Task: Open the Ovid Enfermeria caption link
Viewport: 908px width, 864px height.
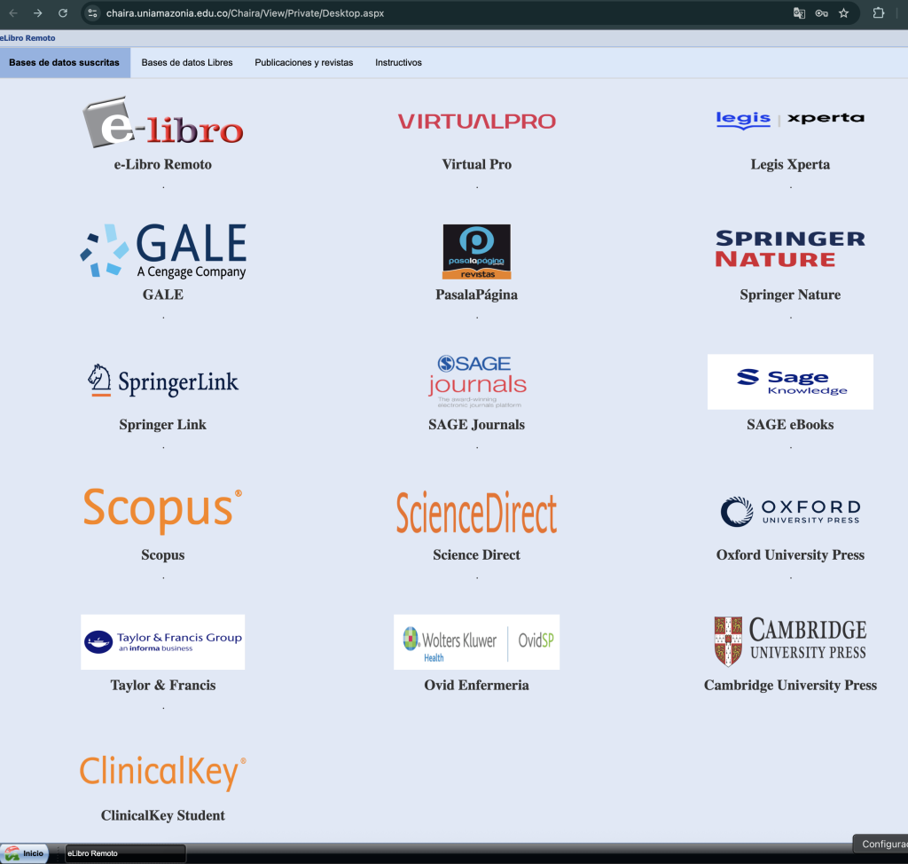Action: click(x=476, y=686)
